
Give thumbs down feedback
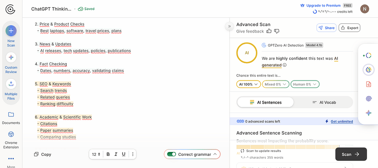(277, 31)
